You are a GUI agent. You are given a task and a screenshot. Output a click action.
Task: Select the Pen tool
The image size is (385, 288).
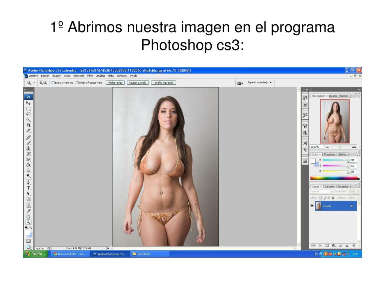(29, 183)
